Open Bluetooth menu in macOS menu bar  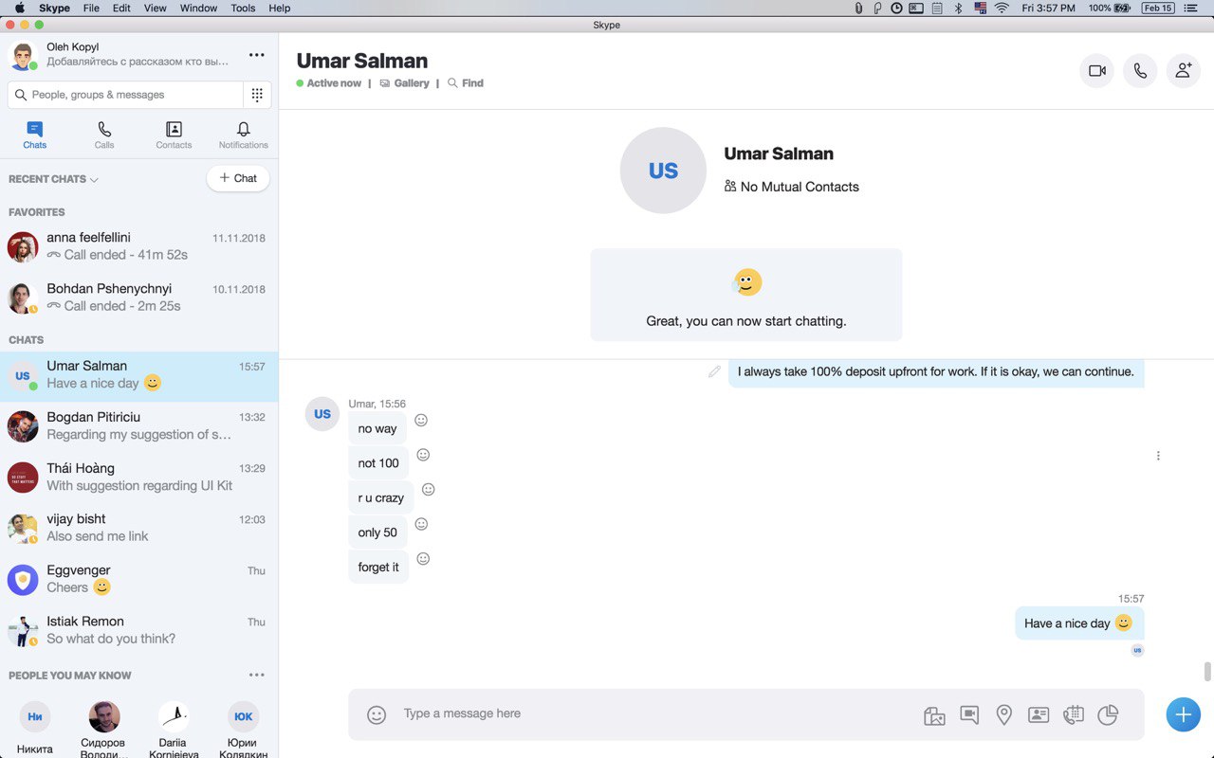(x=958, y=8)
